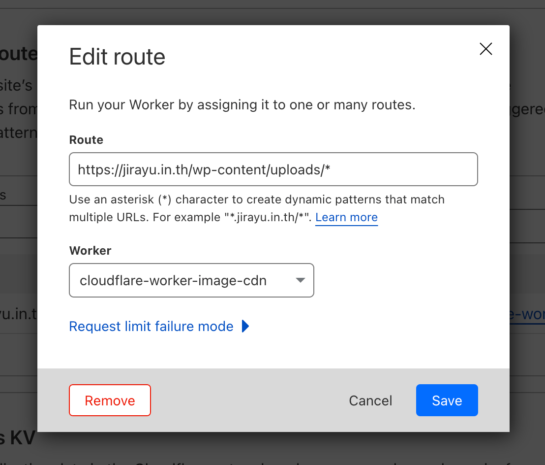
Task: Click the KV heading behind the dialog
Action: [18, 438]
